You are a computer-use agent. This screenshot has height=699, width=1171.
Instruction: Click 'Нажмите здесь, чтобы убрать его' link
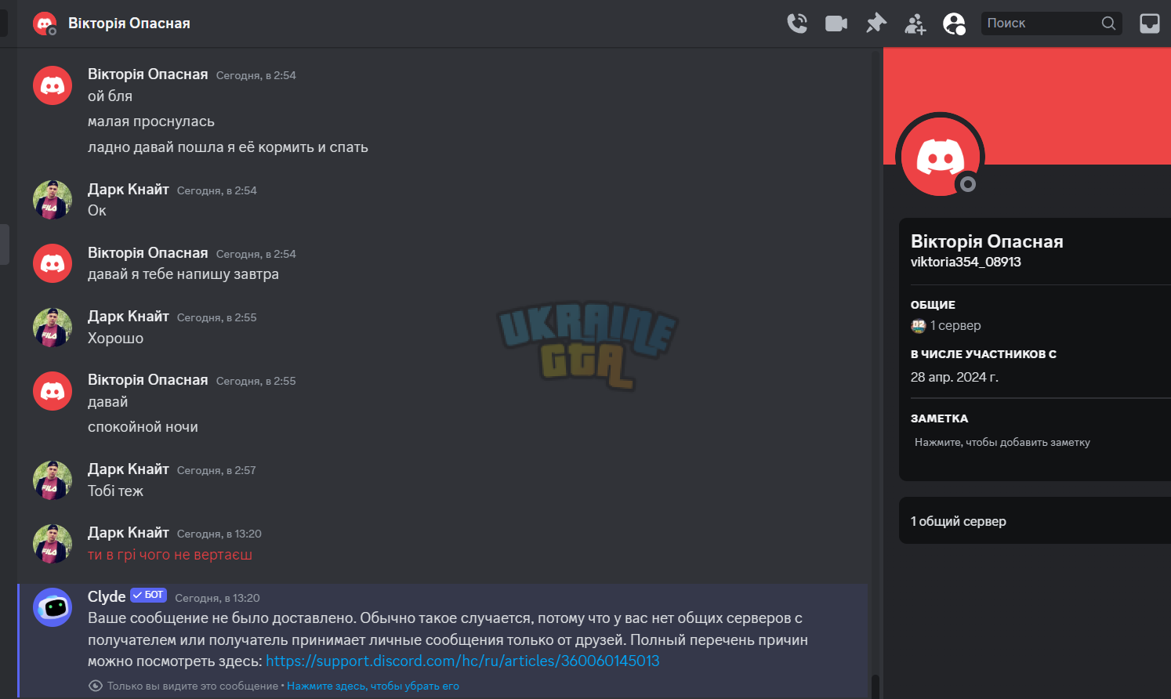[x=373, y=686]
